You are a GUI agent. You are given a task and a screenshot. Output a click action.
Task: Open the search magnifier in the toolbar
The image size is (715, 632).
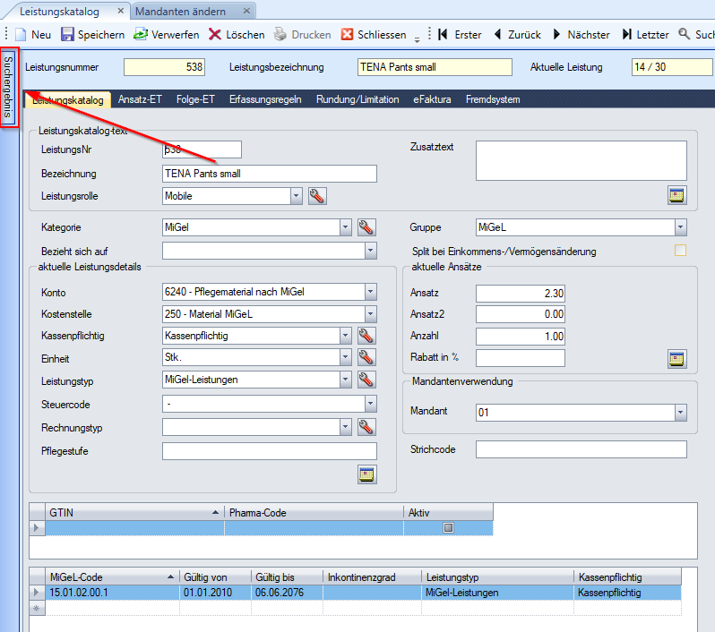pyautogui.click(x=684, y=34)
